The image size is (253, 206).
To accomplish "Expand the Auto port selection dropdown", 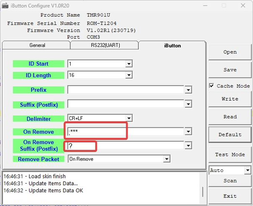I will click(x=247, y=170).
